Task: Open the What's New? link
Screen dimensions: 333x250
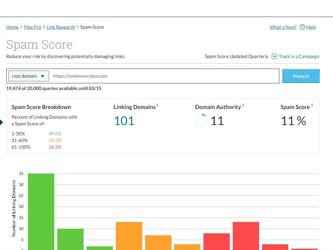Action: [x=283, y=27]
